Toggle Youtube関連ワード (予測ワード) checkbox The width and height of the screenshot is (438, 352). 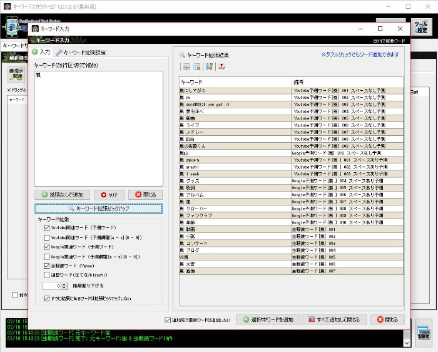[x=47, y=228]
